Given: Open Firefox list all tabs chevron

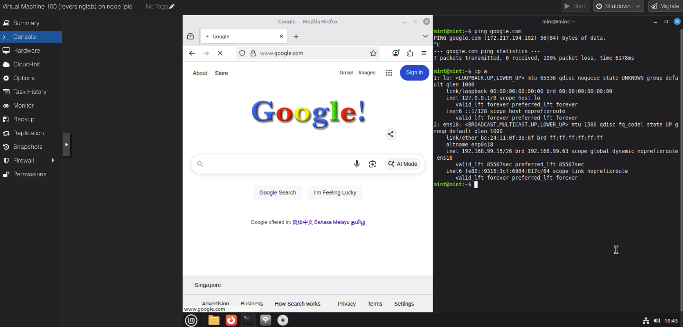Looking at the screenshot, I should (x=425, y=36).
